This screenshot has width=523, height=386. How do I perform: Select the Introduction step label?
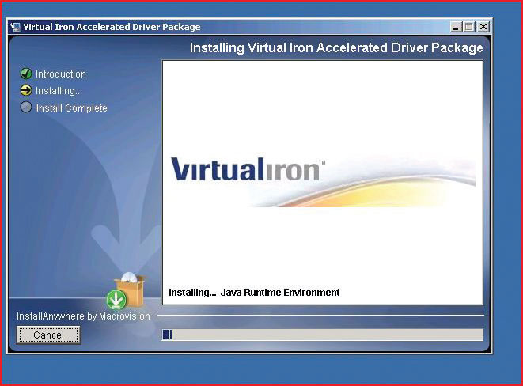tap(60, 74)
